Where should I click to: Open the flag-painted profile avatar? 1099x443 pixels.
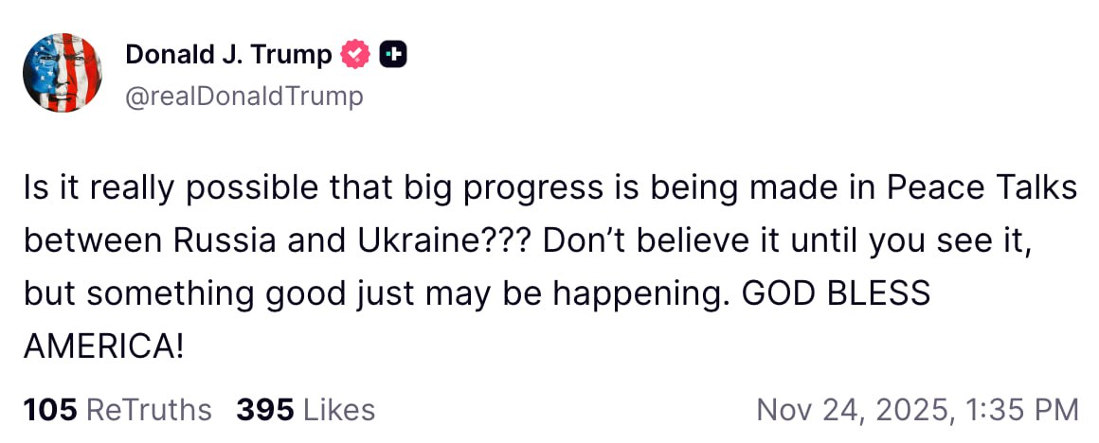(63, 73)
